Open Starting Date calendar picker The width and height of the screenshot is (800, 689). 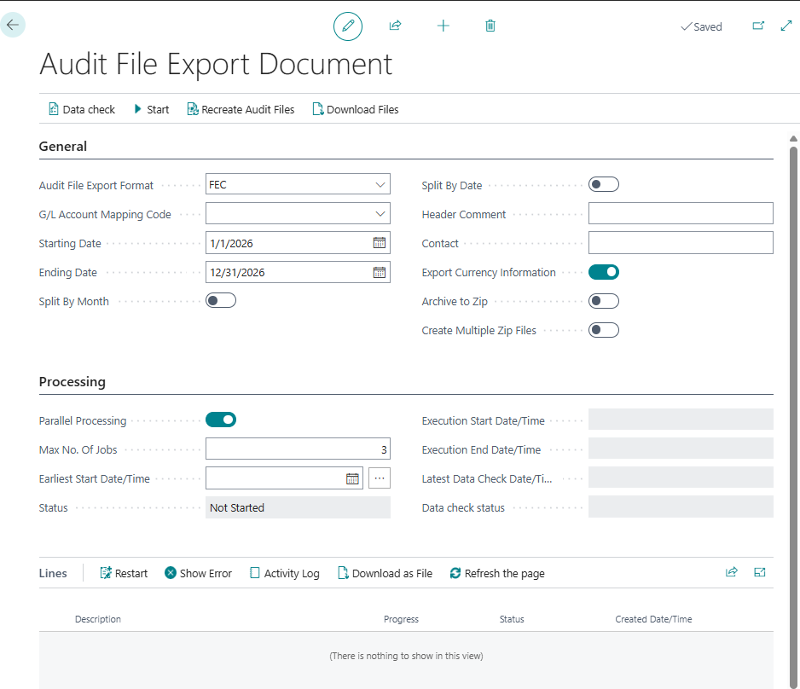tap(379, 243)
